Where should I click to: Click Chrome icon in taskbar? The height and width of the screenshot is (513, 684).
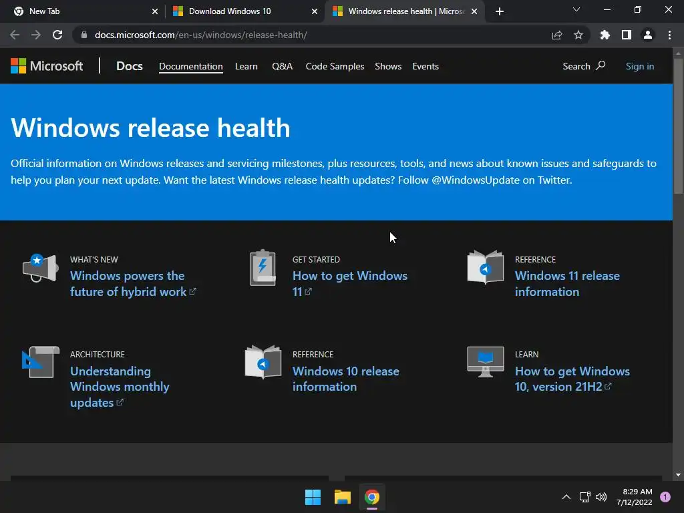[x=371, y=497]
